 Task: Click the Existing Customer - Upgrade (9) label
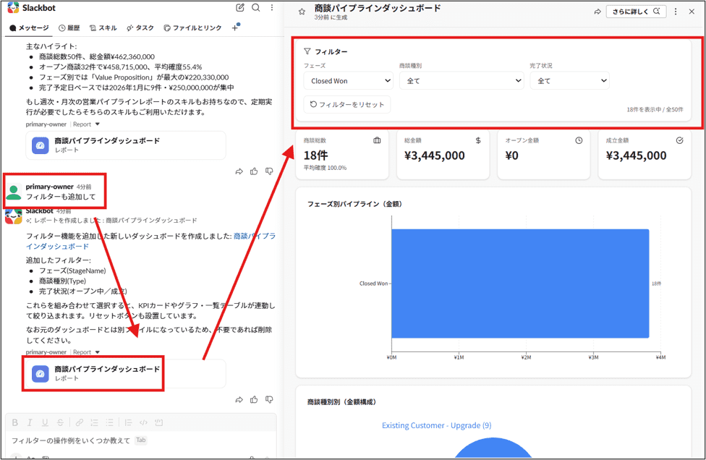(x=437, y=425)
